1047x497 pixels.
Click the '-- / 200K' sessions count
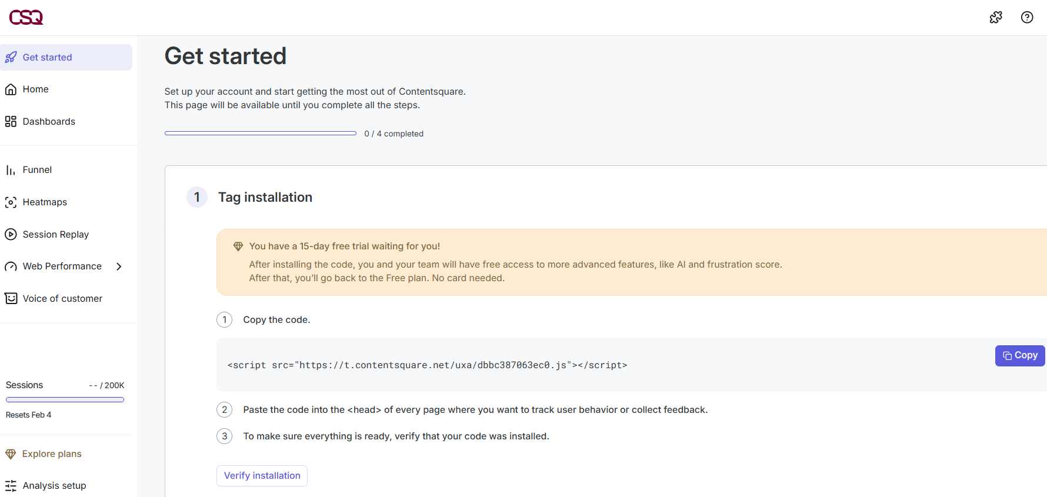click(x=106, y=386)
